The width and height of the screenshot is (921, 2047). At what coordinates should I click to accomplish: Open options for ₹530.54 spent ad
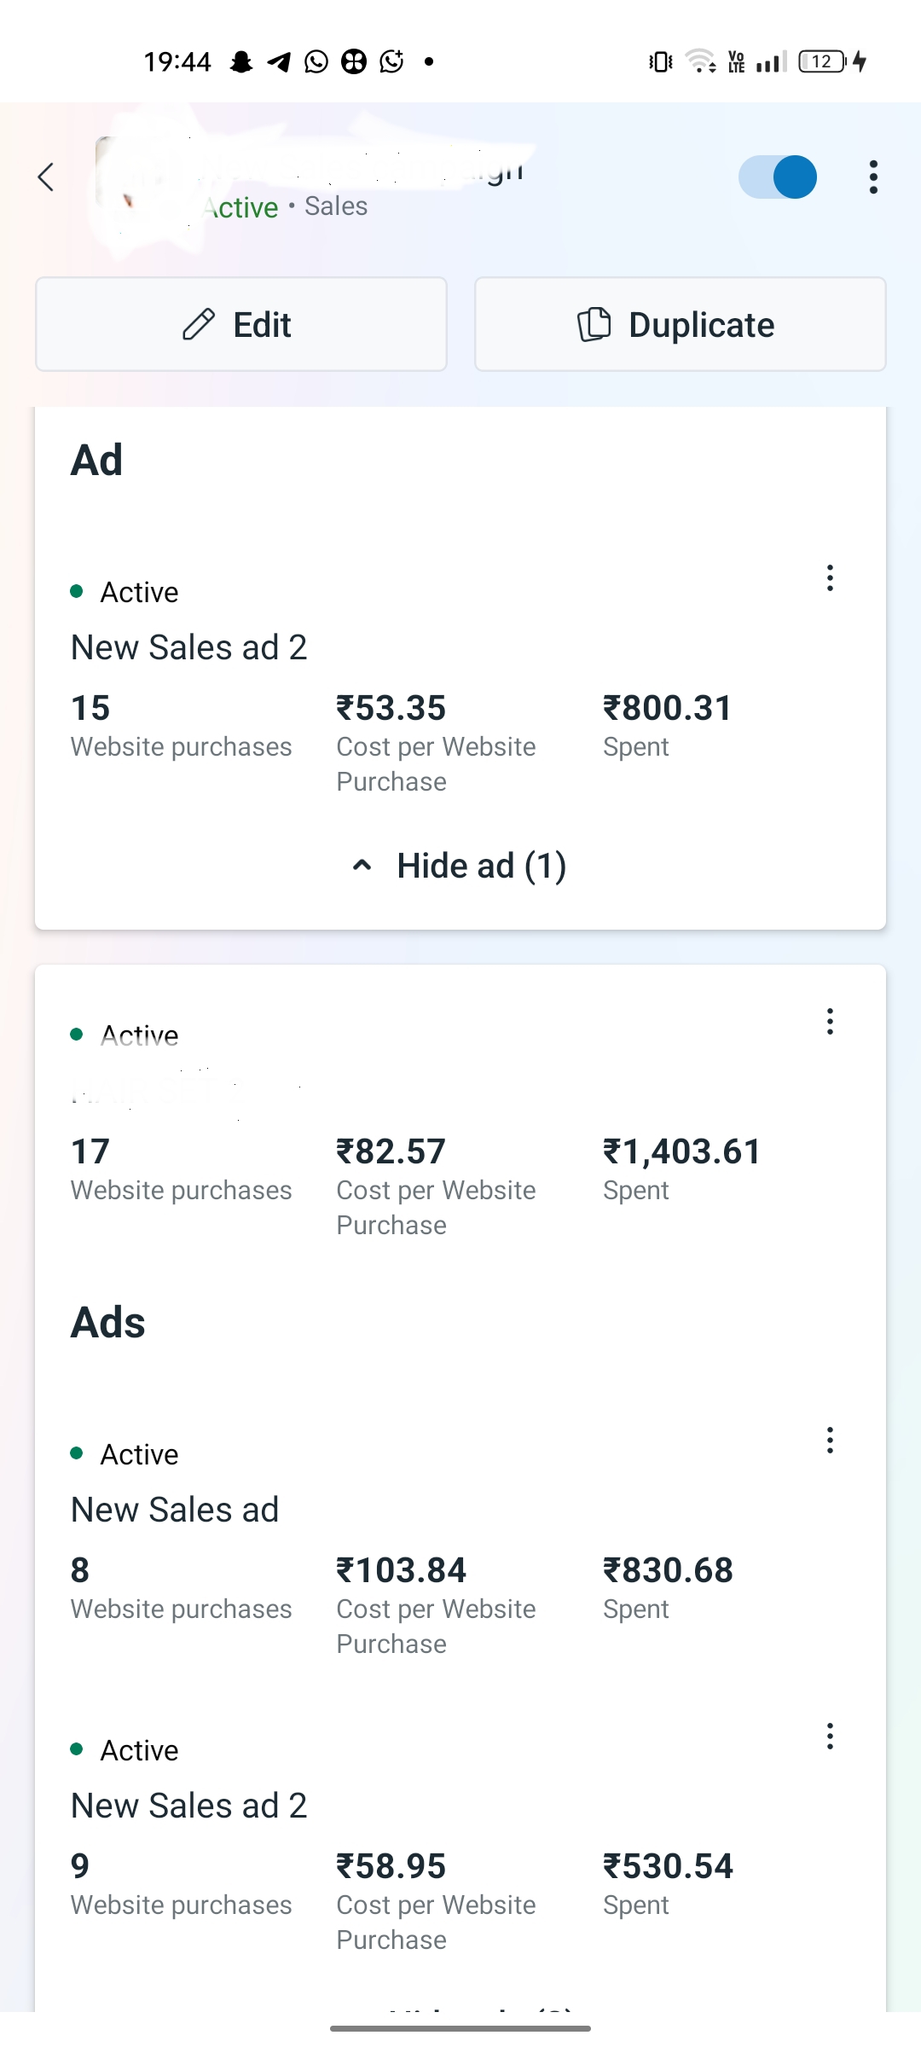pos(829,1737)
